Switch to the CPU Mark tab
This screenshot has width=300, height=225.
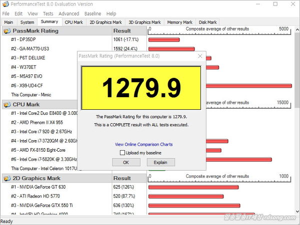click(x=74, y=22)
